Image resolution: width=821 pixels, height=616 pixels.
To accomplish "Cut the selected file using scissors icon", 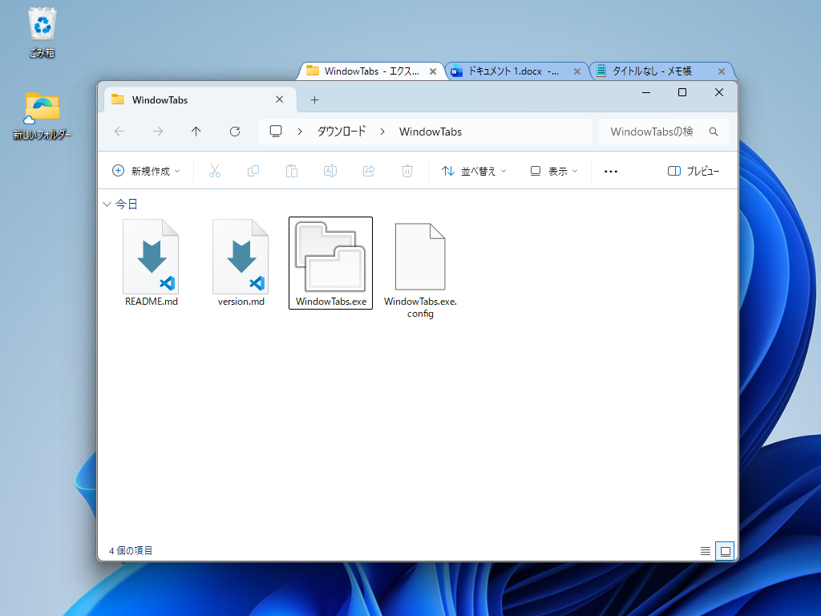I will pos(214,171).
